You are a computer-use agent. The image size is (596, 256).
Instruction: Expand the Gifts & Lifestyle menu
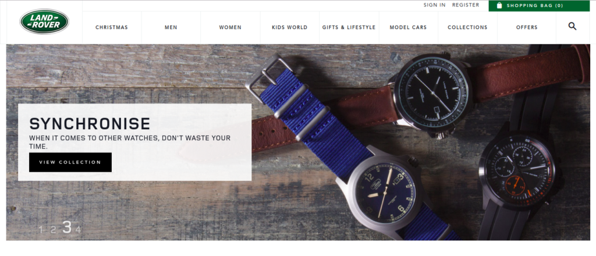349,27
